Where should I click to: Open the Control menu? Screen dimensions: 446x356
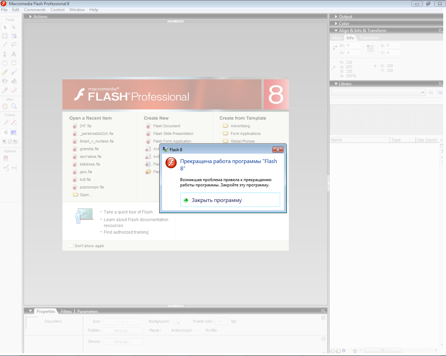(57, 10)
